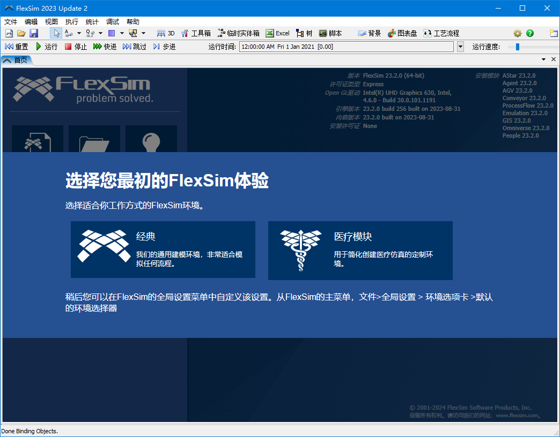Open help via green question icon
The width and height of the screenshot is (560, 437).
530,34
